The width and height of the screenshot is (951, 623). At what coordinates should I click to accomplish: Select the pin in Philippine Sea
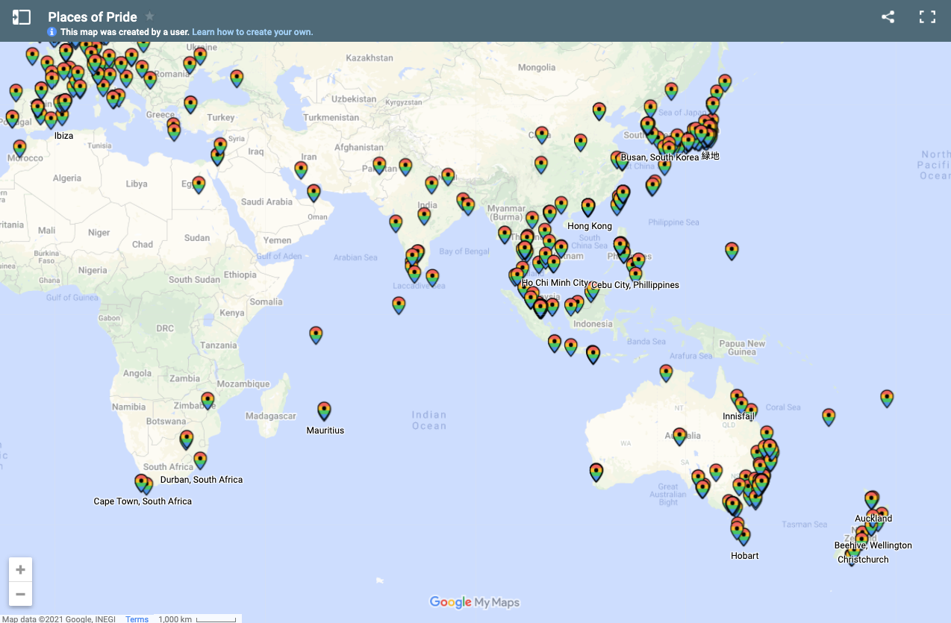pos(732,251)
